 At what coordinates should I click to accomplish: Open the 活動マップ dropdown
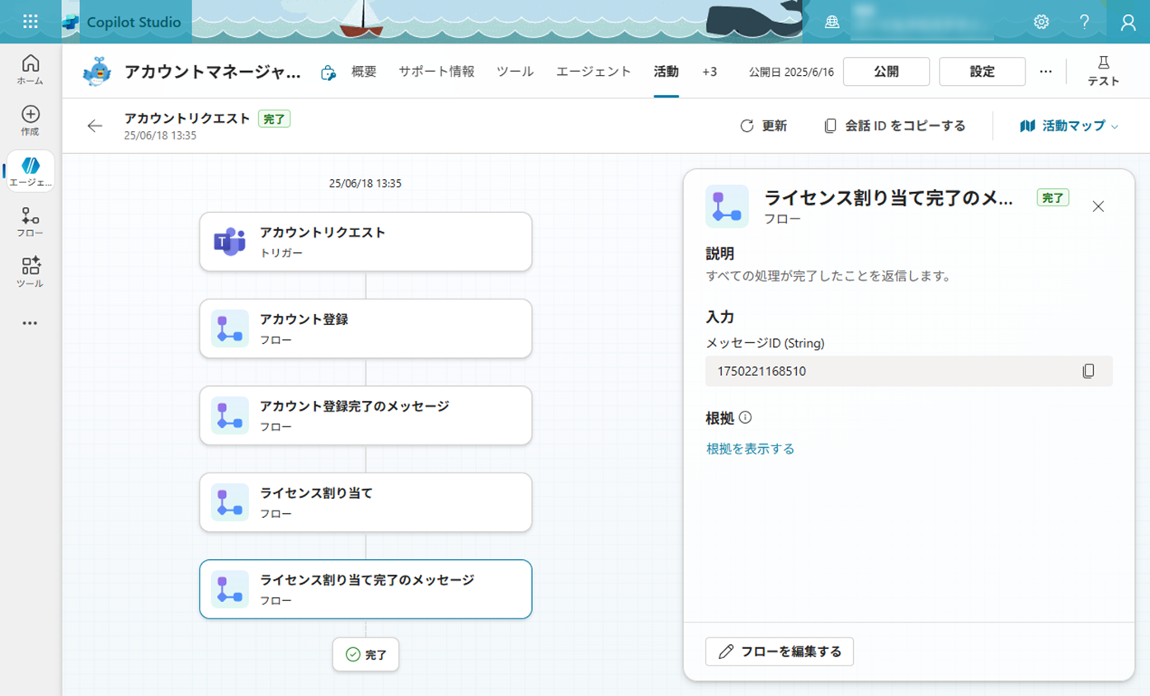(x=1069, y=126)
